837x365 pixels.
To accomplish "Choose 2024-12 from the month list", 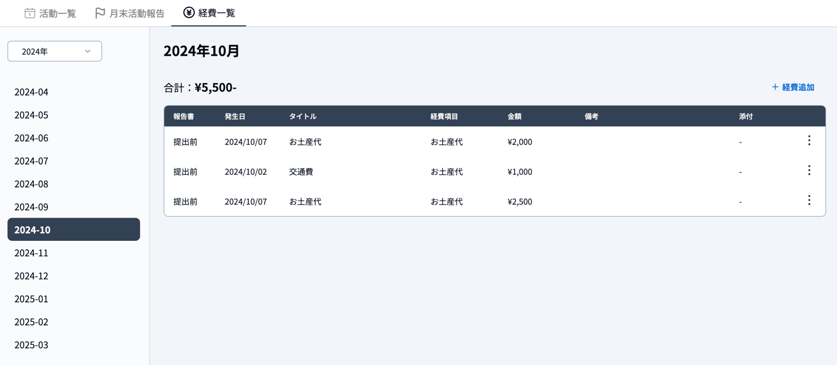I will click(x=31, y=276).
